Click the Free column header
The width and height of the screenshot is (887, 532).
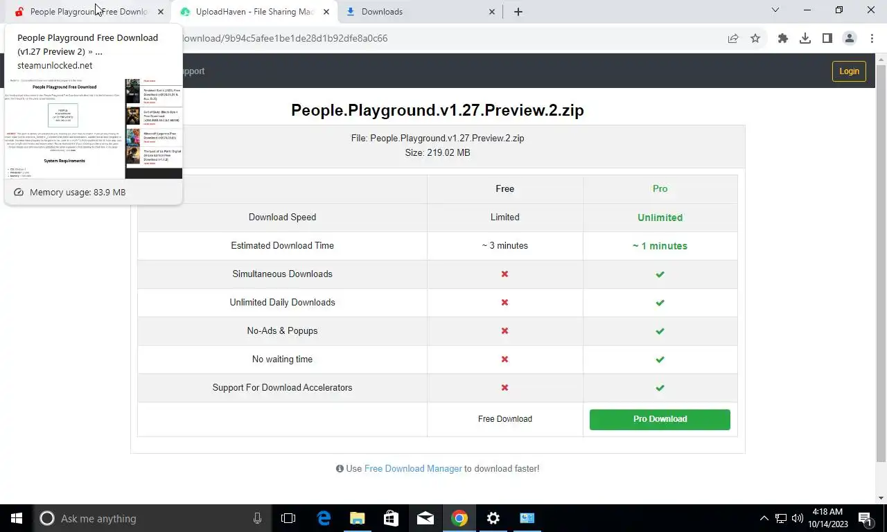505,188
